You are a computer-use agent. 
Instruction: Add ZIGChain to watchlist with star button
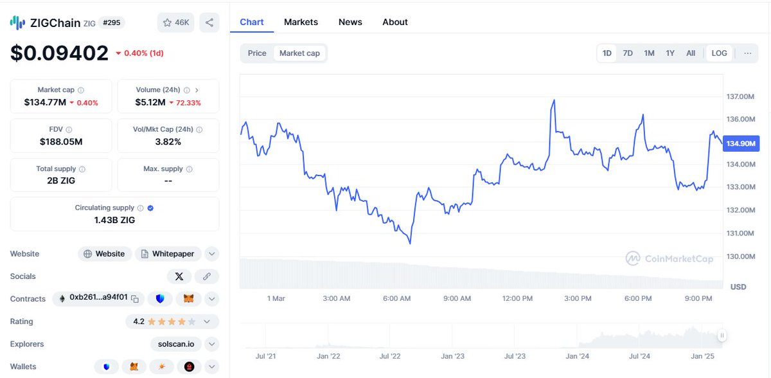point(176,22)
